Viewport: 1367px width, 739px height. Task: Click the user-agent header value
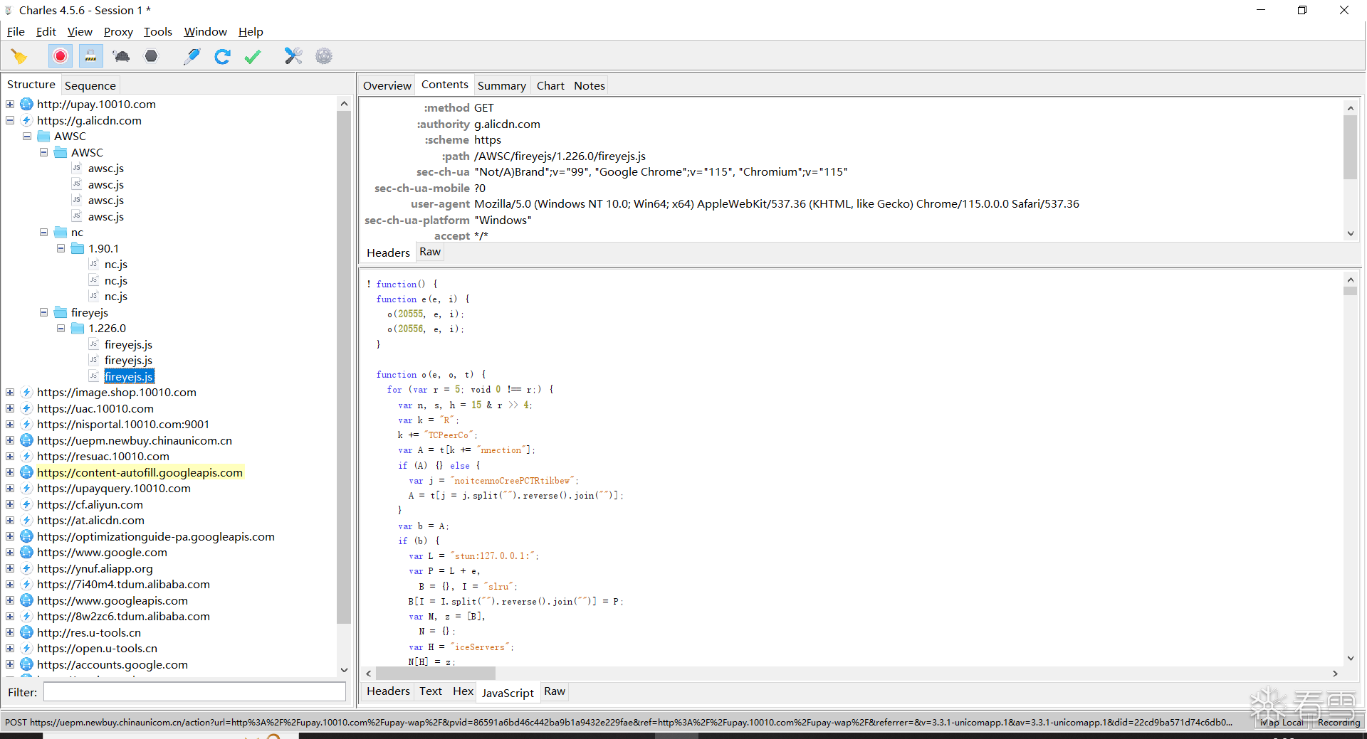pyautogui.click(x=777, y=204)
